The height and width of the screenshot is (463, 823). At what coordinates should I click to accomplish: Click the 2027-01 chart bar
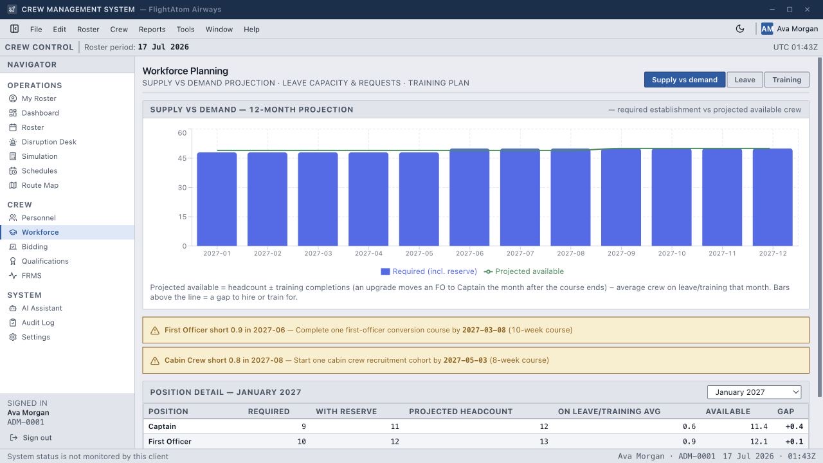click(x=217, y=199)
